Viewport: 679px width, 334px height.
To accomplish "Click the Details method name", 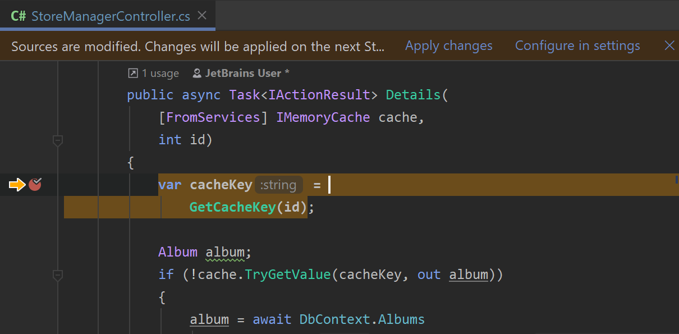I will pyautogui.click(x=413, y=95).
